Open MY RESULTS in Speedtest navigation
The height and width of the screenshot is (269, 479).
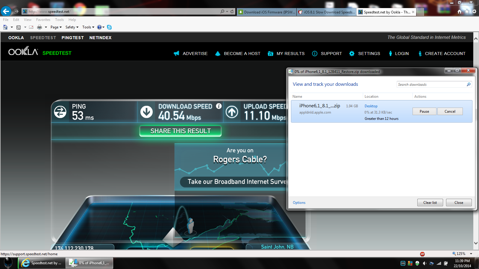[286, 54]
